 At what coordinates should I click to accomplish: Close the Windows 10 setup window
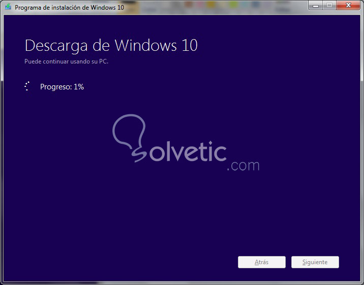point(348,6)
